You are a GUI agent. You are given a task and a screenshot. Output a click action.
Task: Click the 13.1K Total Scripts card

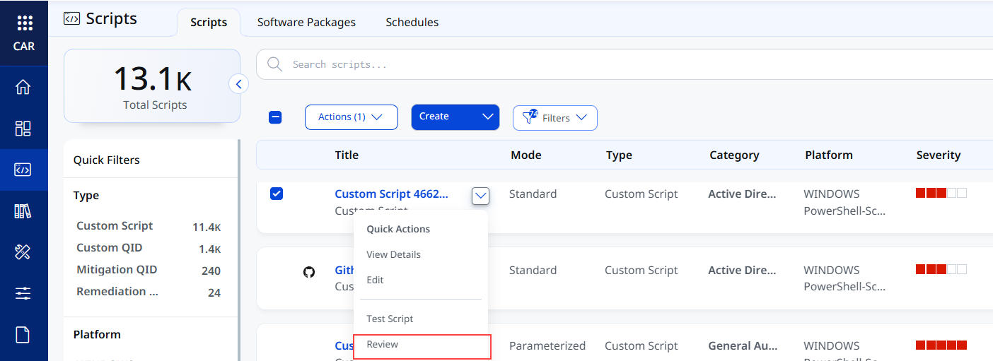point(152,85)
